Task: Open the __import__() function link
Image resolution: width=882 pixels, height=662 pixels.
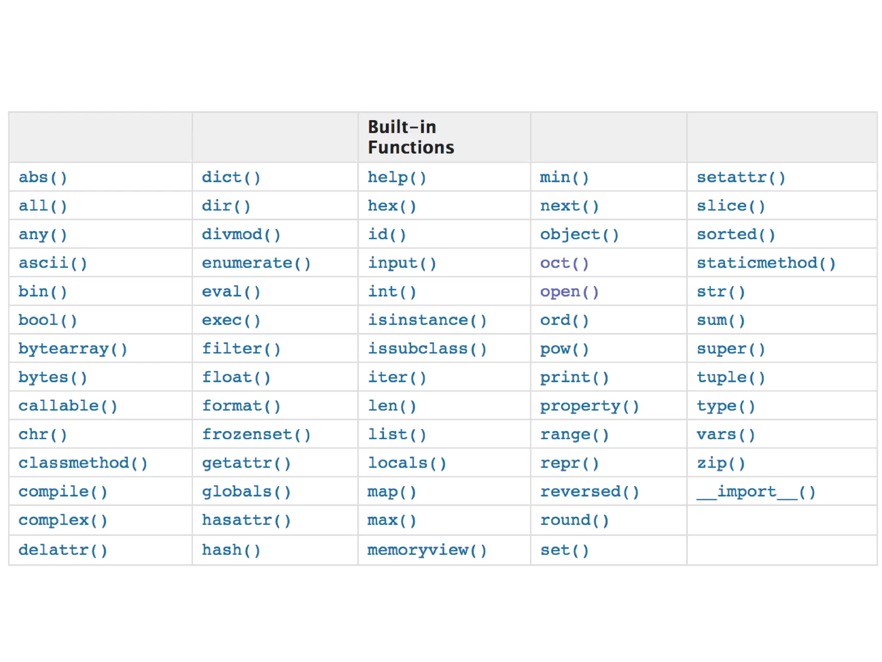Action: click(x=756, y=492)
